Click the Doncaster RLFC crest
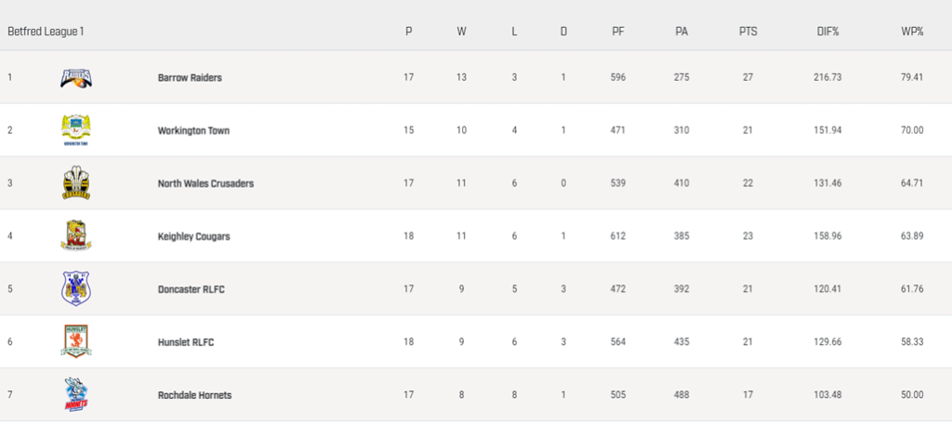Image resolution: width=952 pixels, height=422 pixels. pos(76,289)
